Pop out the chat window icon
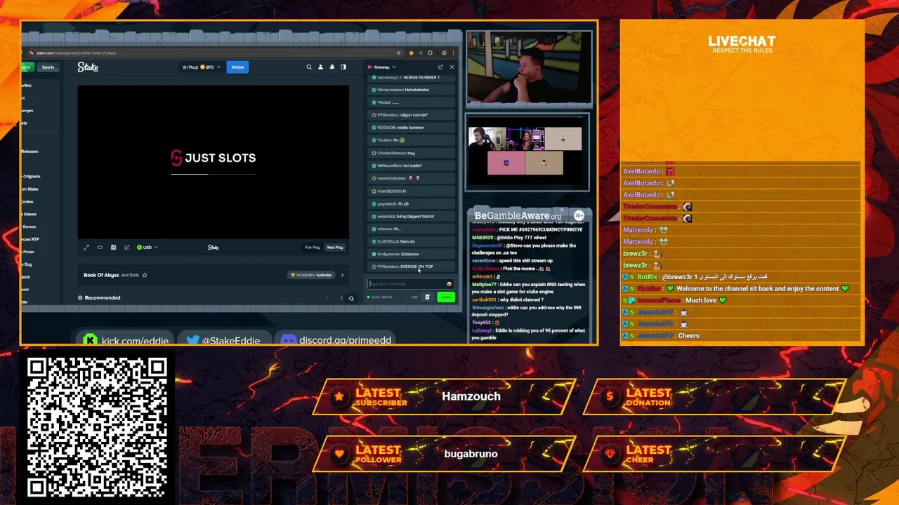The height and width of the screenshot is (505, 899). [x=440, y=67]
